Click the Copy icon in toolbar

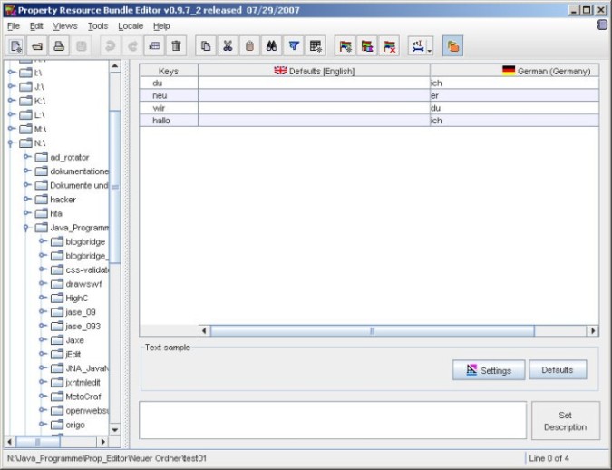tap(206, 45)
